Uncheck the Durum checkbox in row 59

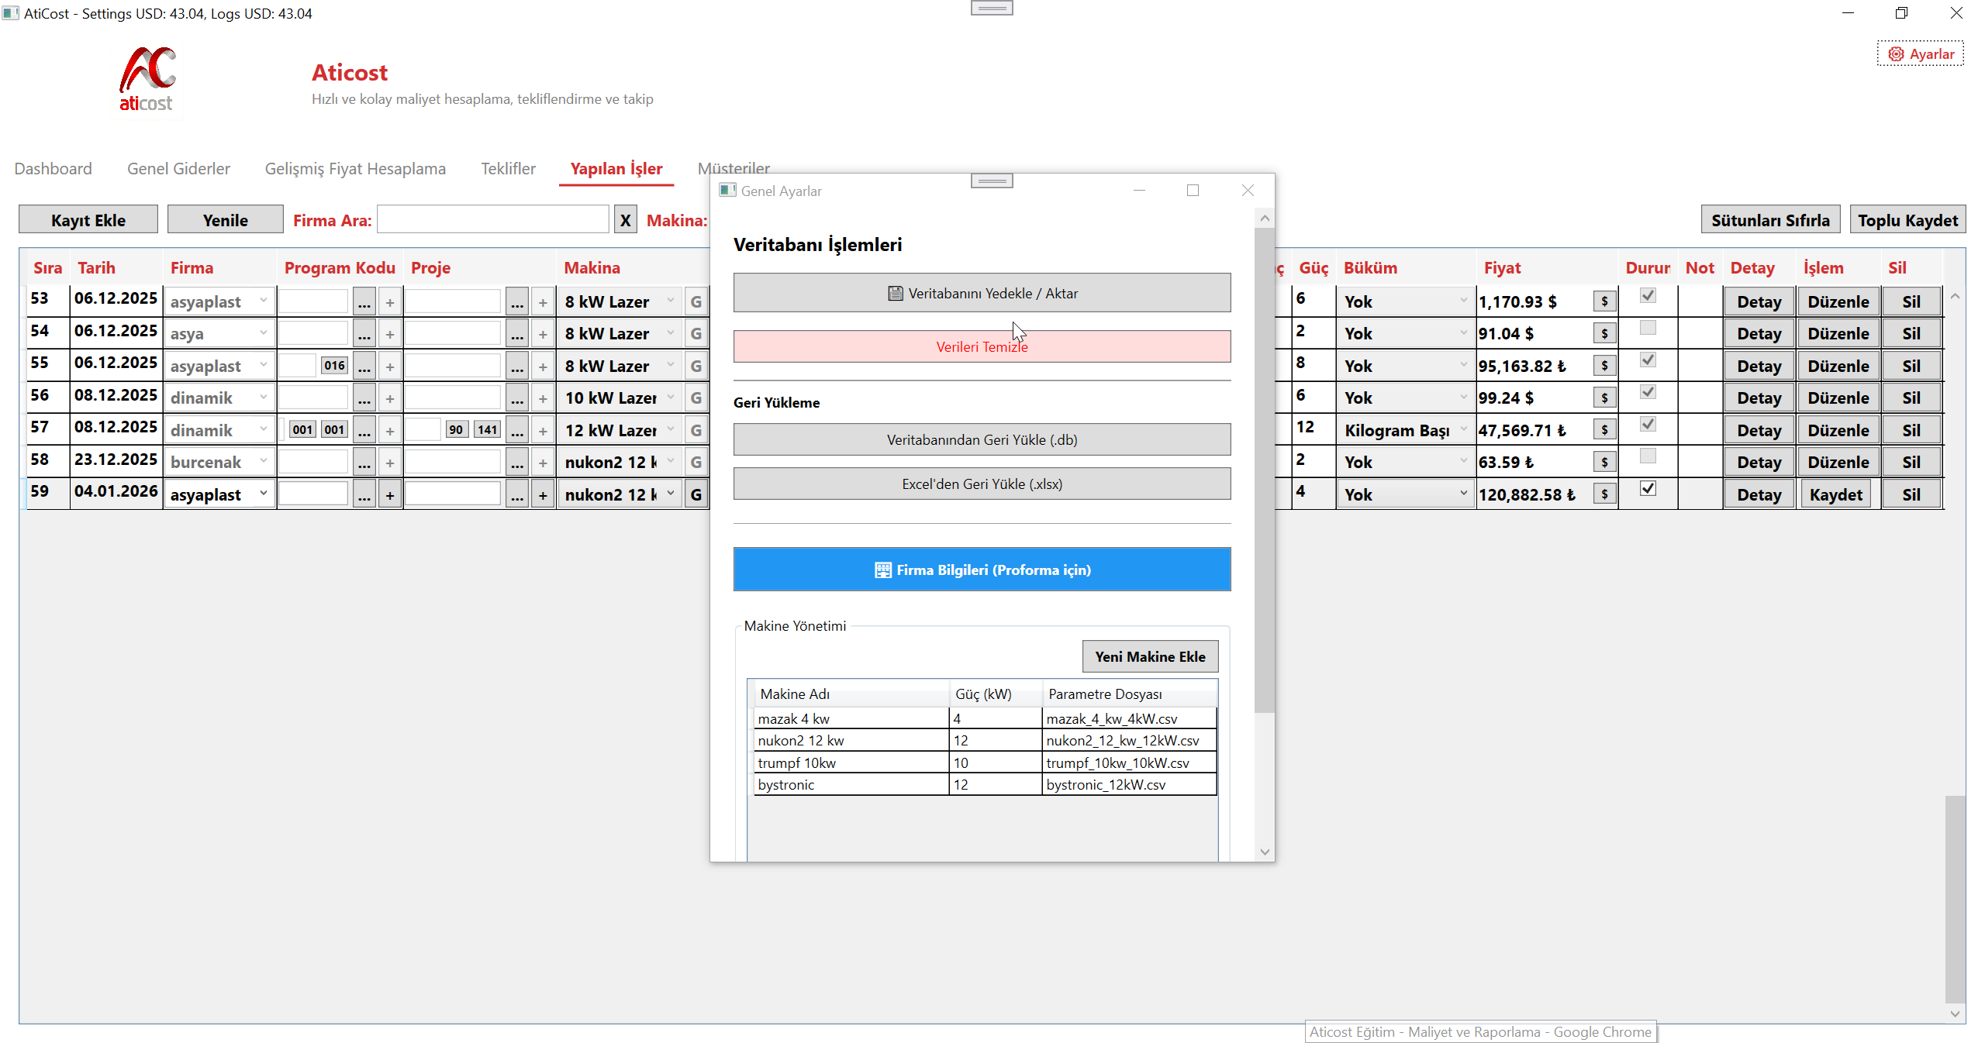point(1648,489)
